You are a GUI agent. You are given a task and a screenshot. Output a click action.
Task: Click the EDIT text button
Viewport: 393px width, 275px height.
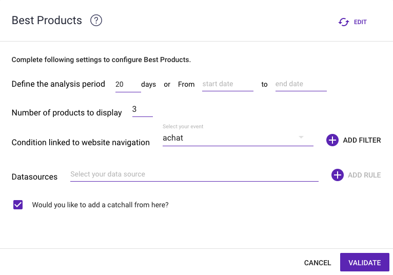click(360, 22)
